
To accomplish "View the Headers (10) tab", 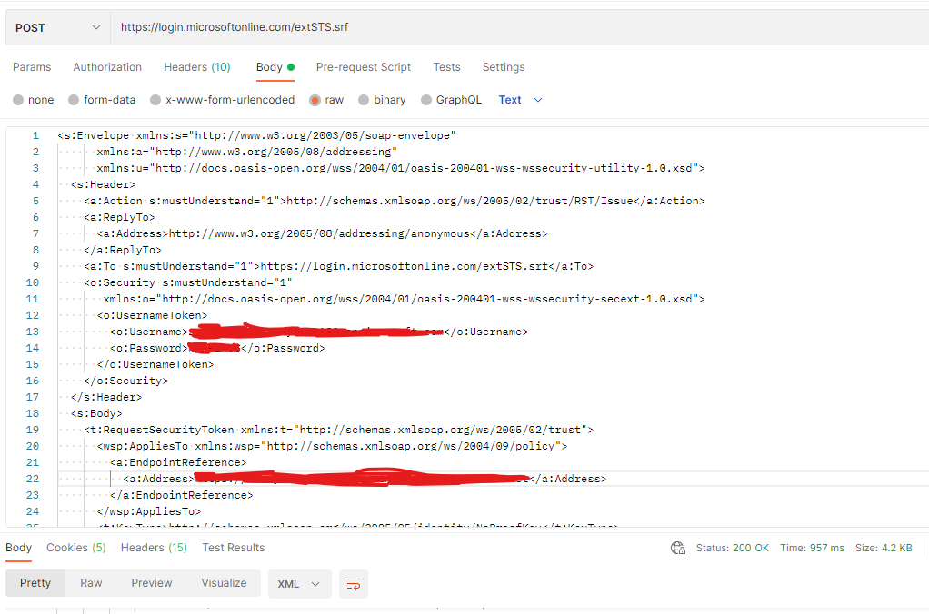I will click(x=197, y=67).
